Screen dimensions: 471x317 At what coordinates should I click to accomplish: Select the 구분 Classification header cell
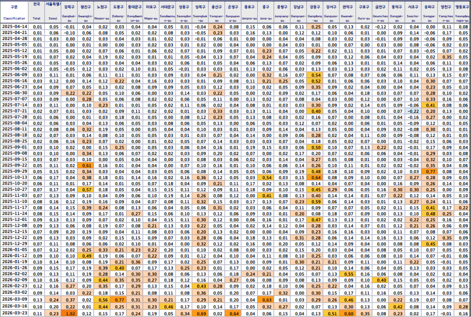coord(15,12)
